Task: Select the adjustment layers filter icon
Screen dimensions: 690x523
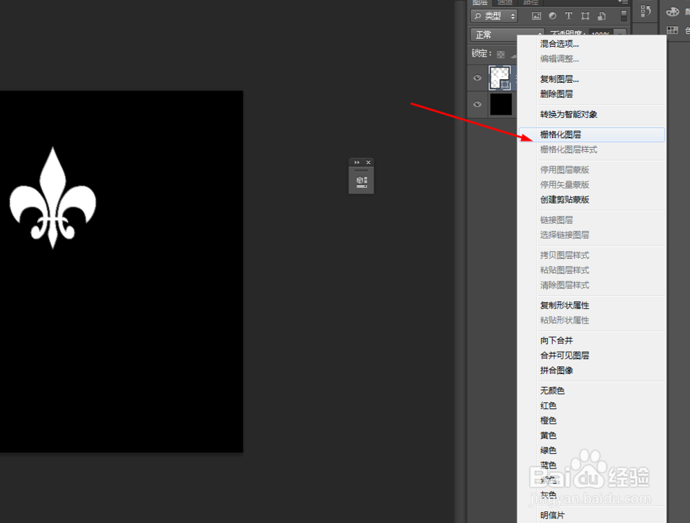Action: [553, 15]
